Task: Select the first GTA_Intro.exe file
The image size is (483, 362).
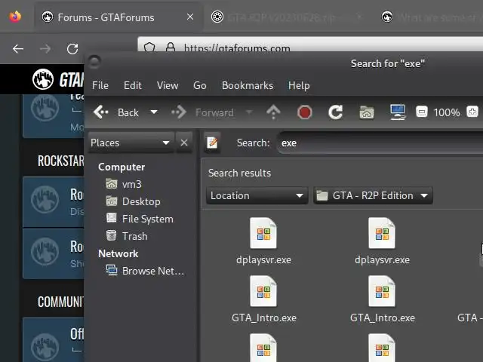Action: pyautogui.click(x=264, y=299)
